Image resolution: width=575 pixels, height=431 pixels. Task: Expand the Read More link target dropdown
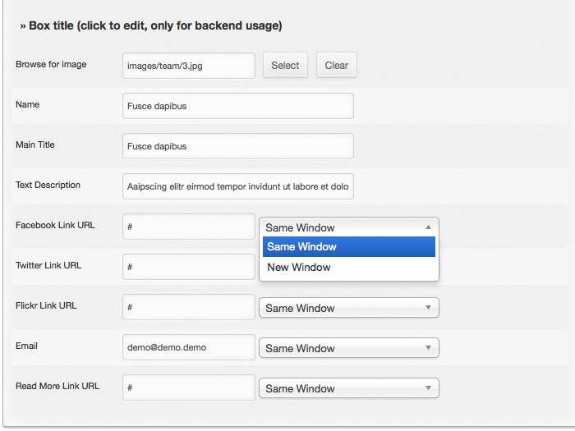pos(348,388)
